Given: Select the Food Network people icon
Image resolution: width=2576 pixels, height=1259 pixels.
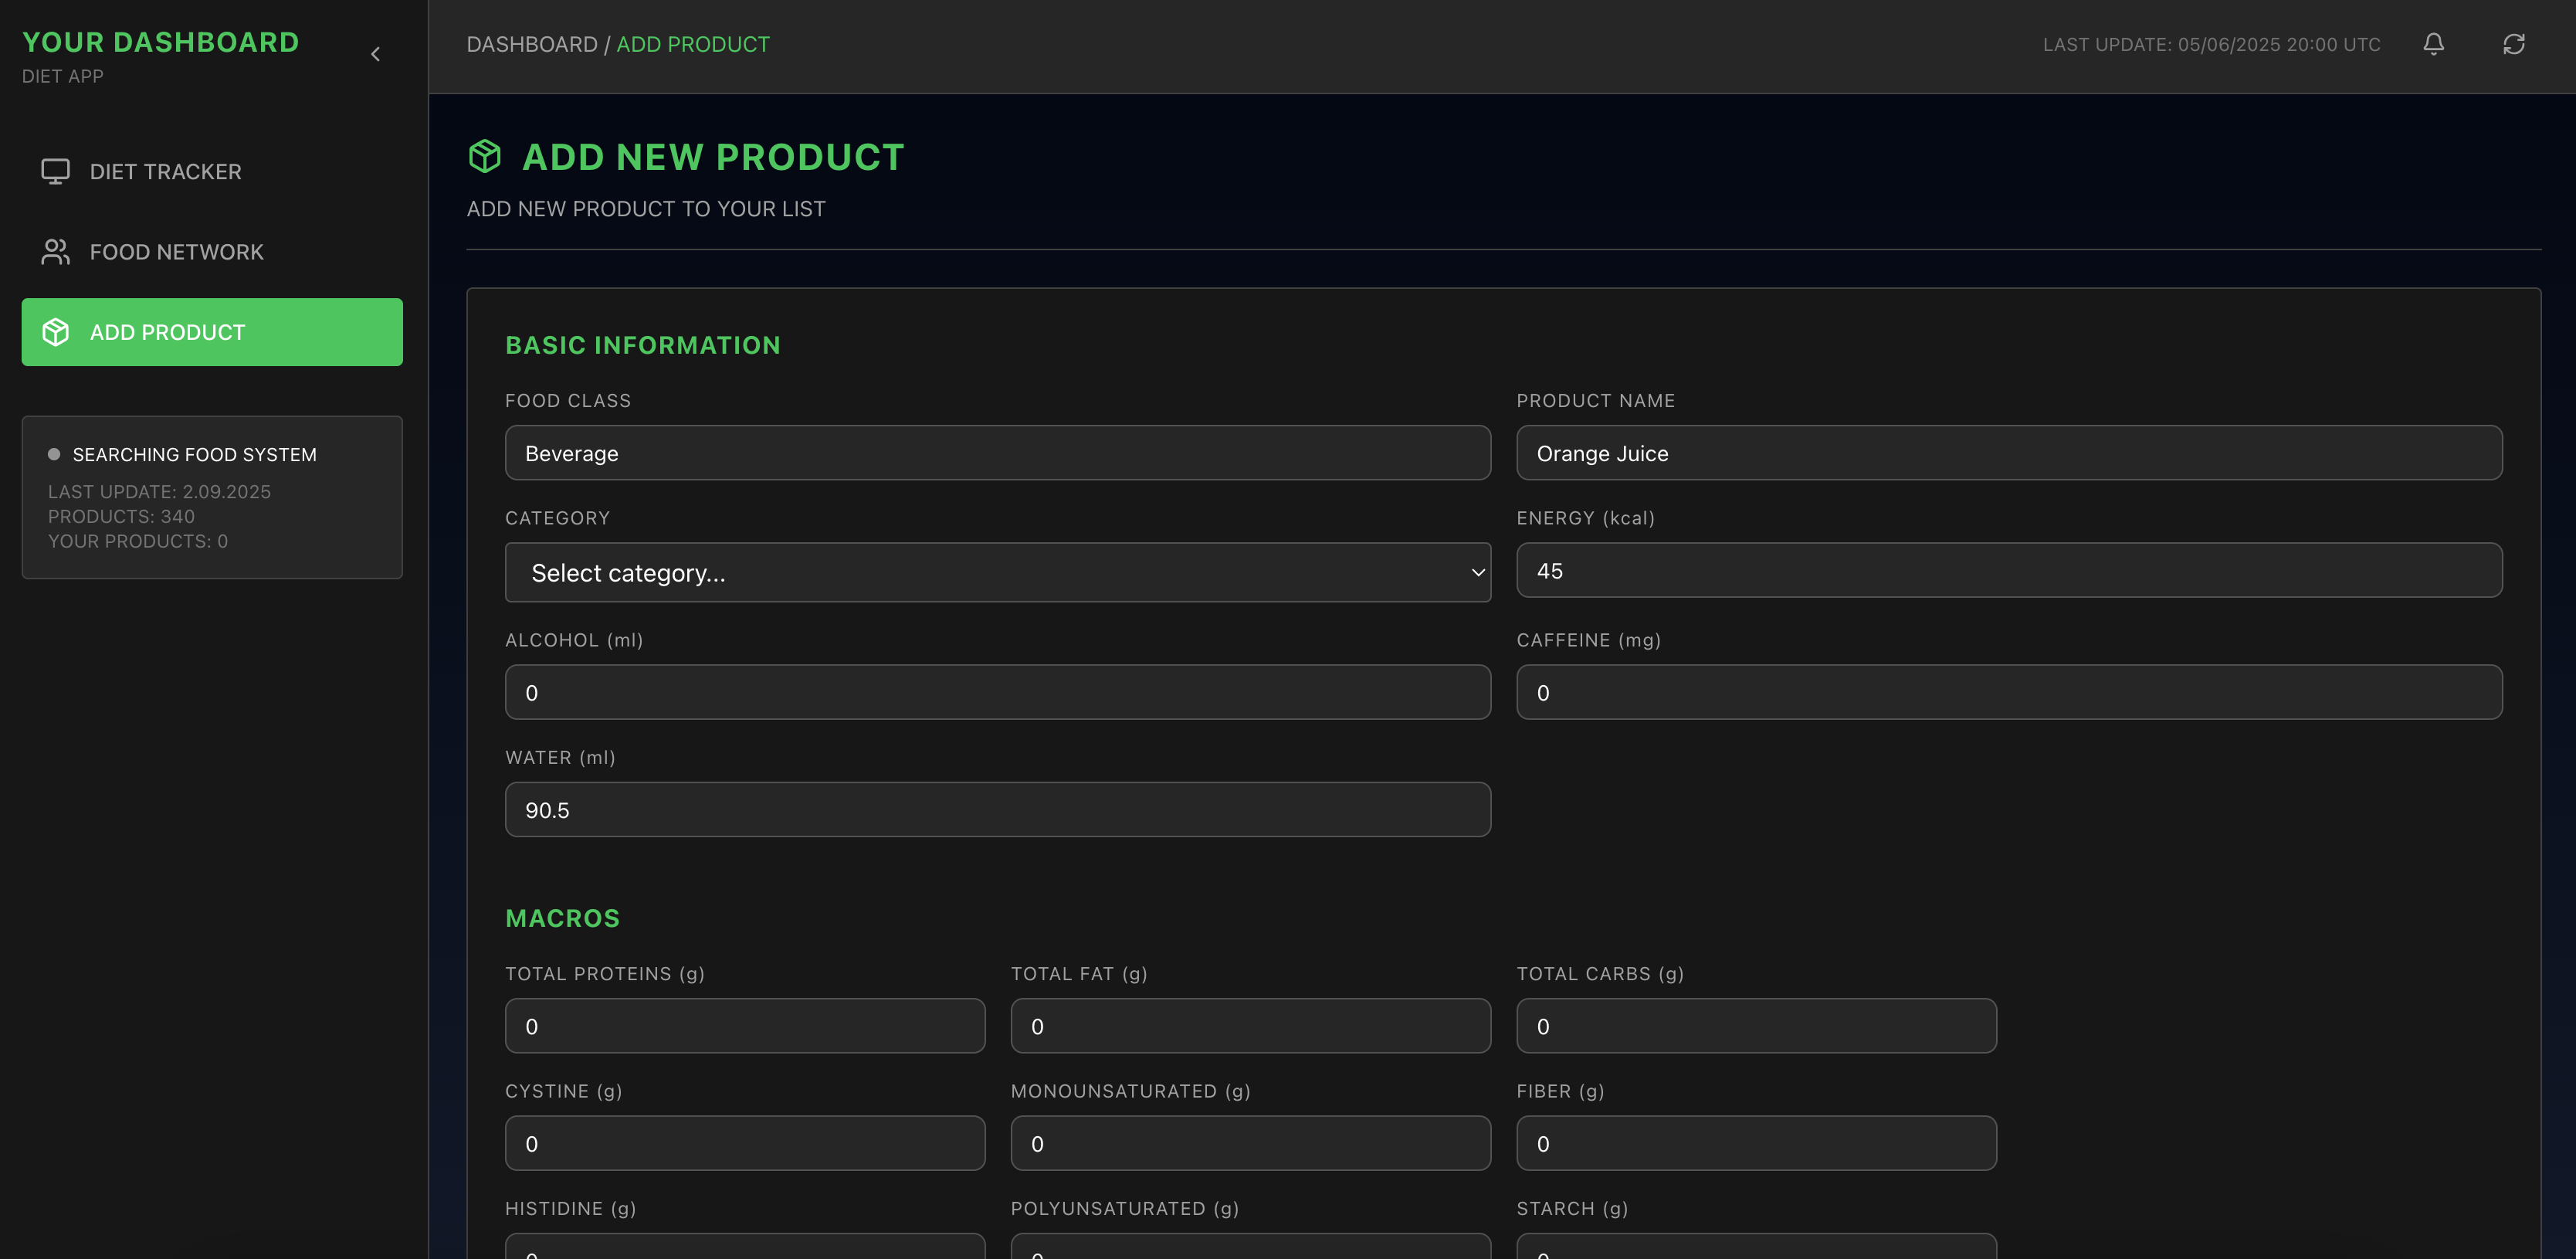Looking at the screenshot, I should (54, 252).
